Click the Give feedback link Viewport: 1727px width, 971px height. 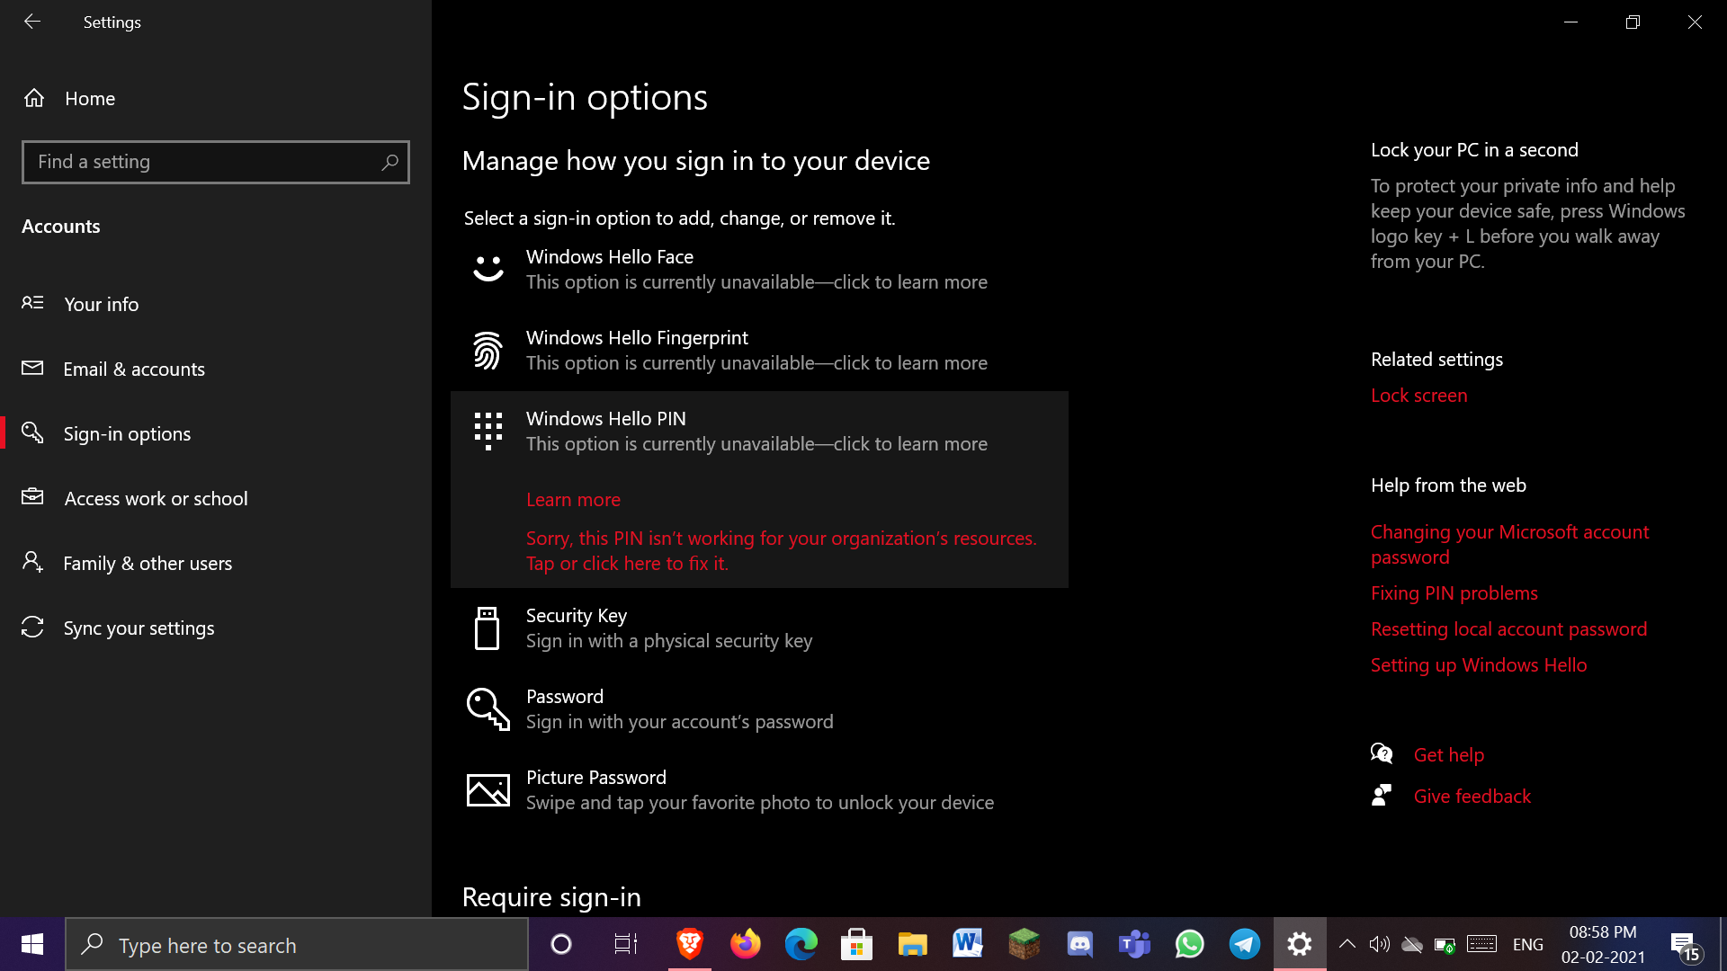tap(1472, 797)
